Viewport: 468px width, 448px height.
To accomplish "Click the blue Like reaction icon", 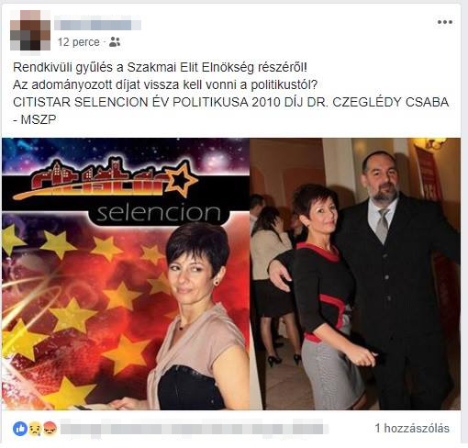I will 20,429.
